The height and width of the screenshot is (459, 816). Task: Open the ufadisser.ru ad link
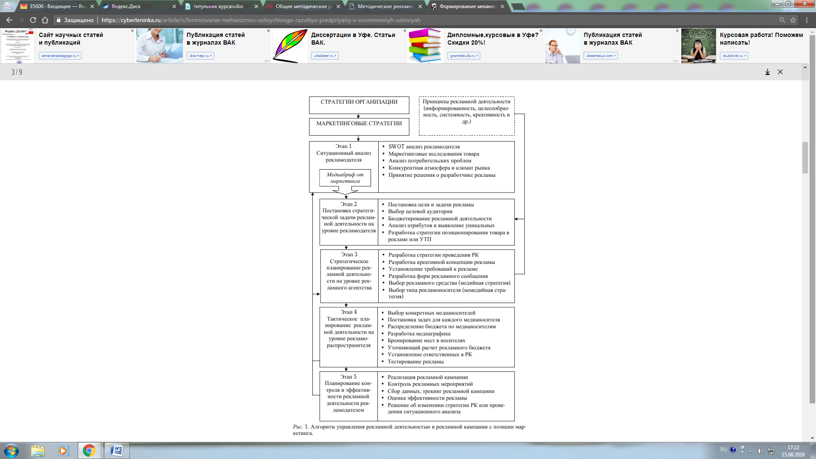[x=325, y=56]
